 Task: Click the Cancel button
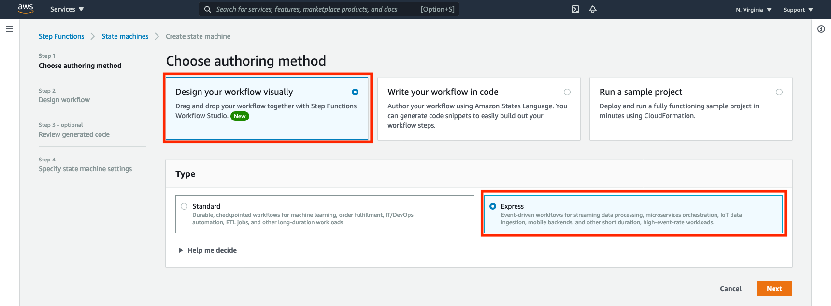pyautogui.click(x=731, y=289)
